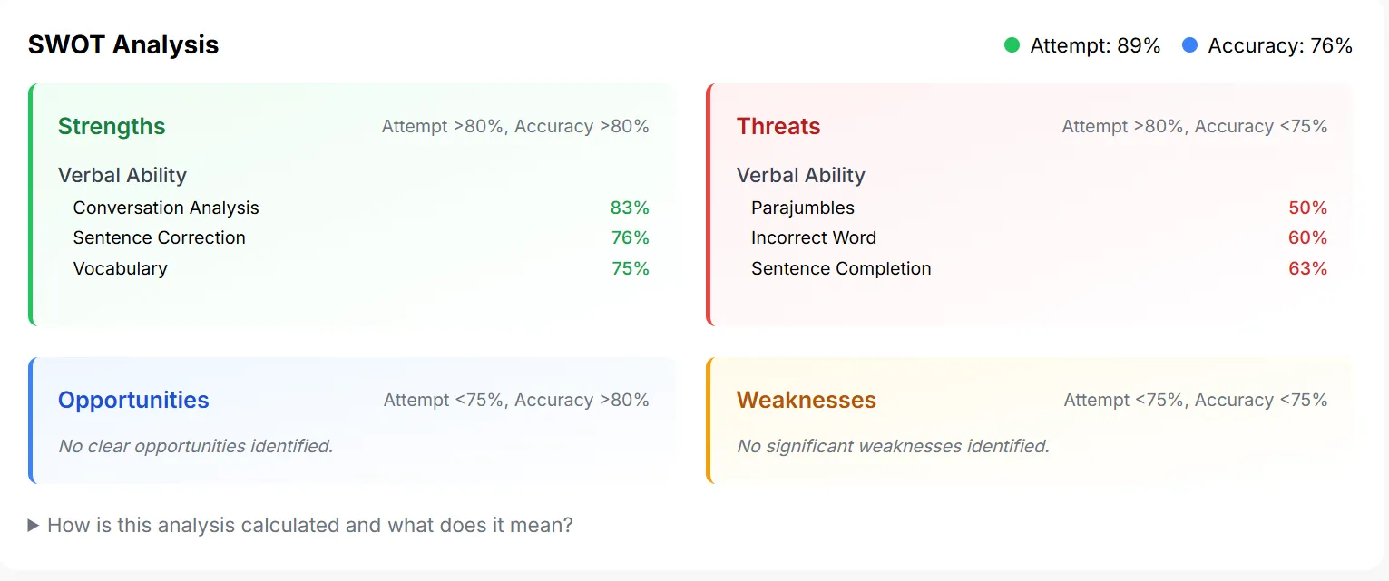Click the Weaknesses card heading

click(x=807, y=400)
